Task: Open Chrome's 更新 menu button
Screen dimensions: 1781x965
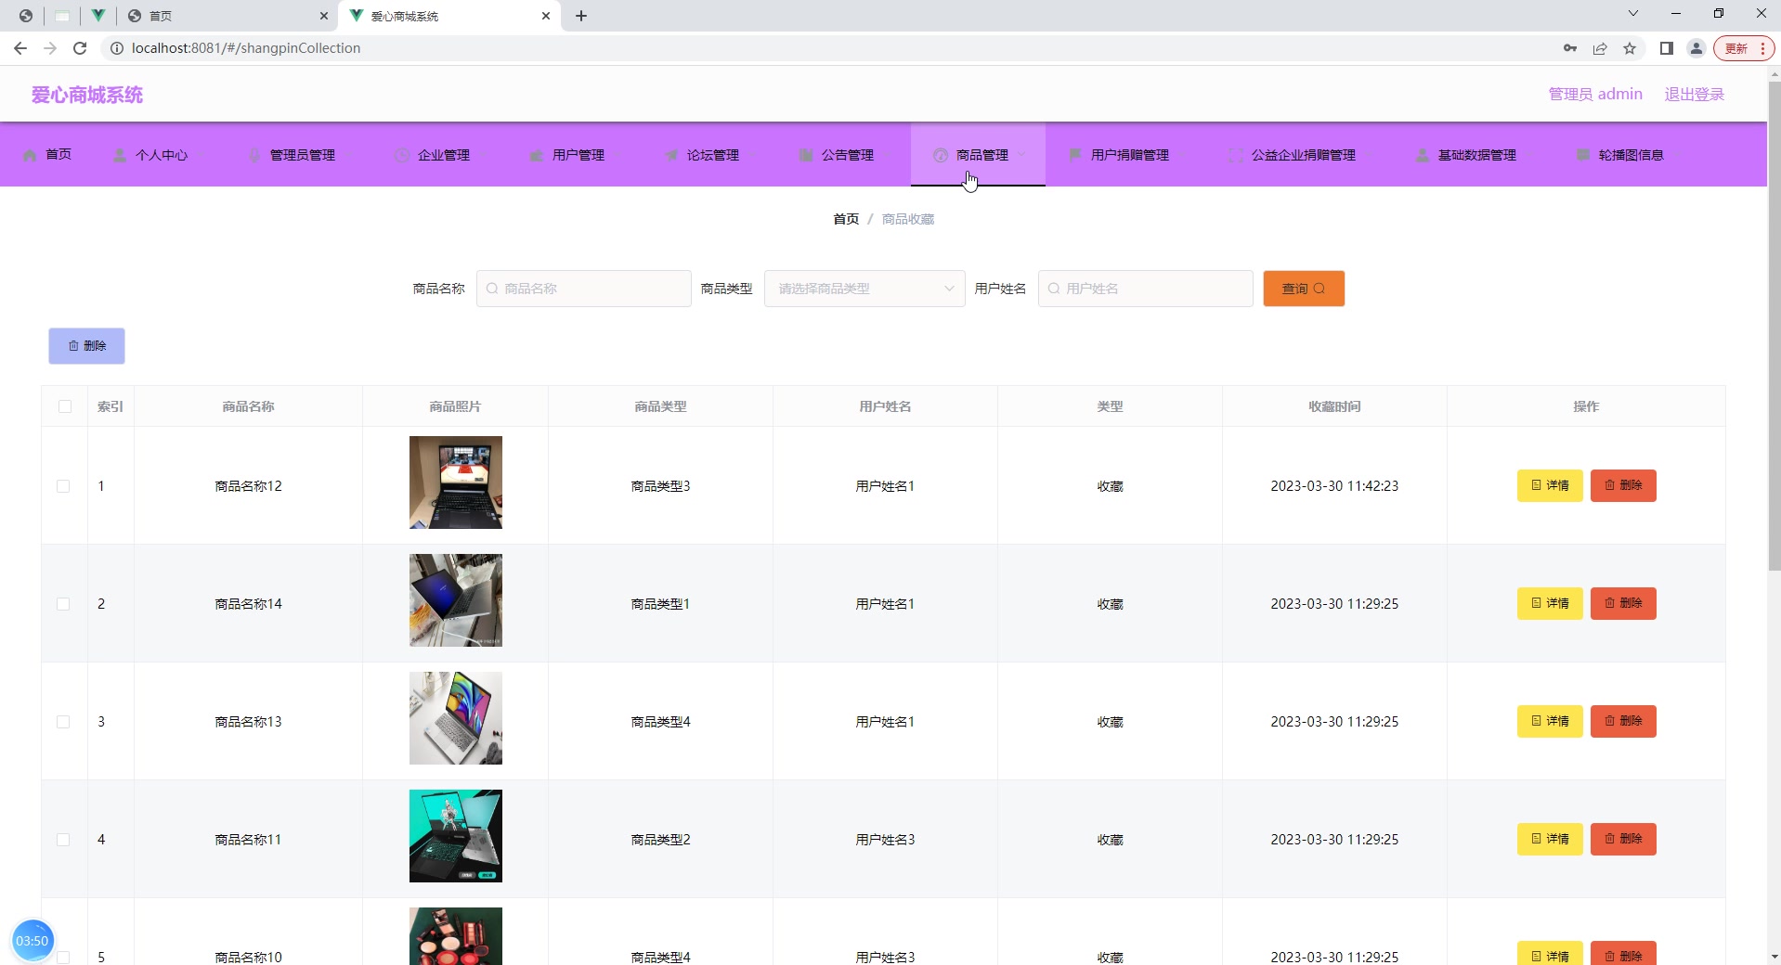Action: [1744, 48]
